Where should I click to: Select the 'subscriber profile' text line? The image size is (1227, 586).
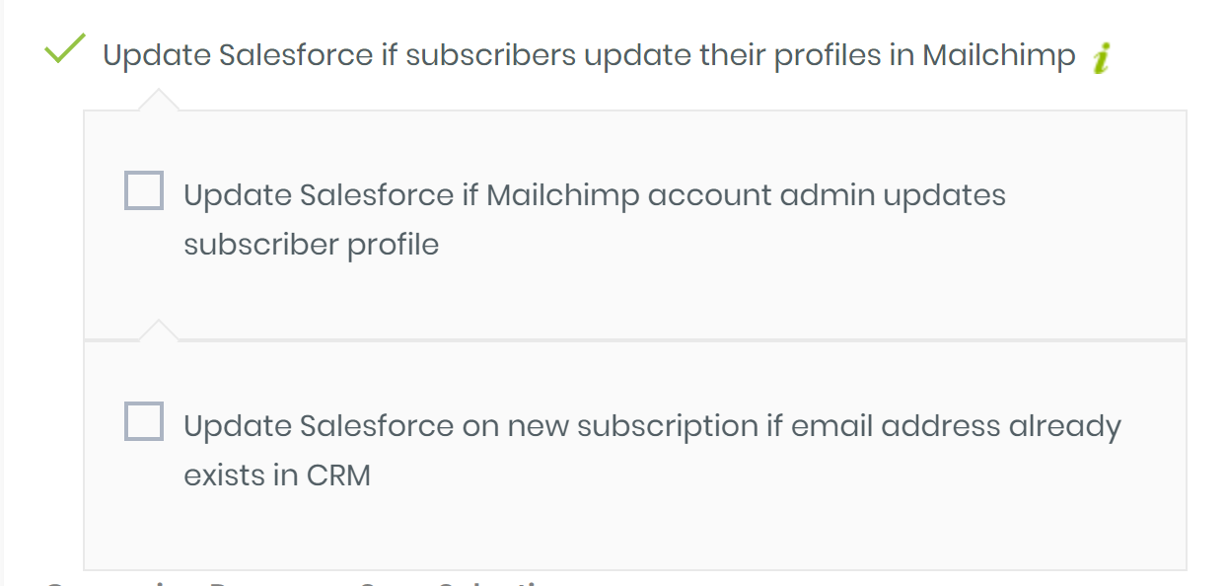pyautogui.click(x=312, y=244)
